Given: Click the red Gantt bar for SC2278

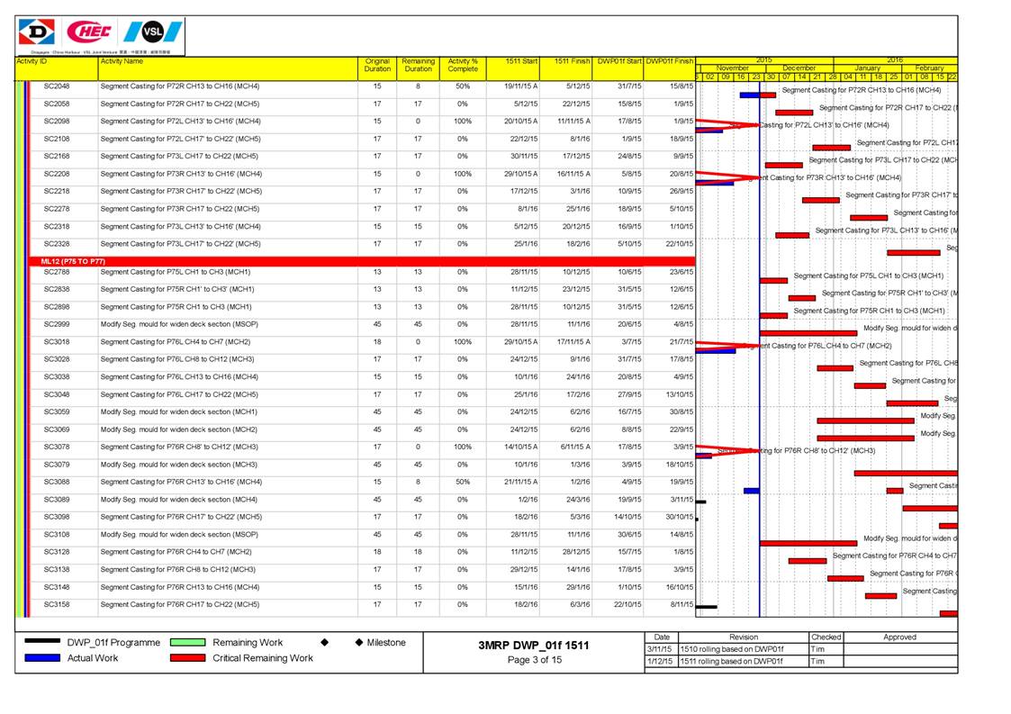Looking at the screenshot, I should pyautogui.click(x=869, y=218).
